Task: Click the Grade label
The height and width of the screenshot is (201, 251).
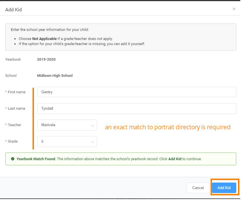Action: 13,141
